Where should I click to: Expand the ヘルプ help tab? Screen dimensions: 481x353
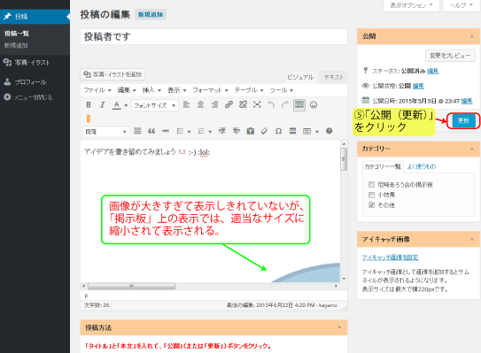pos(461,5)
